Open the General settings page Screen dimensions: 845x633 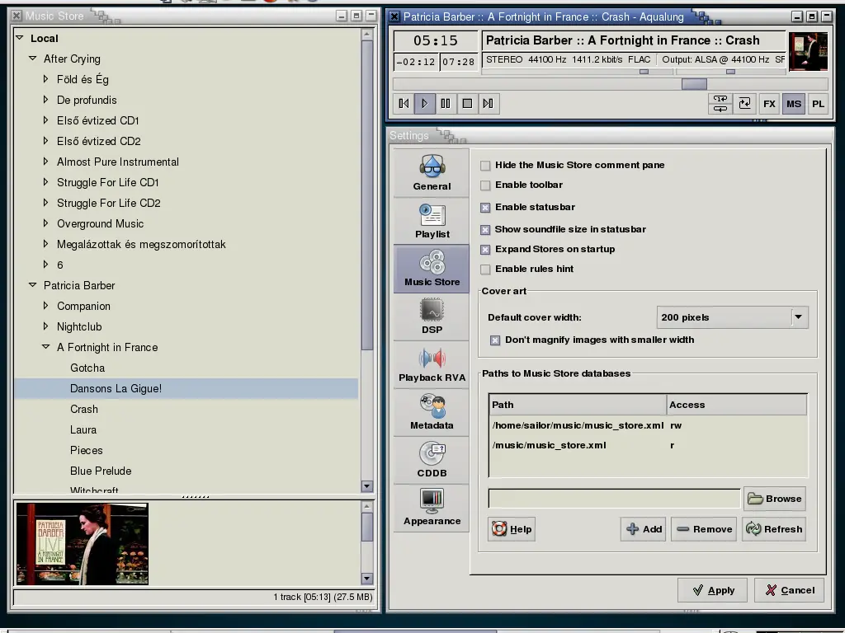coord(432,173)
